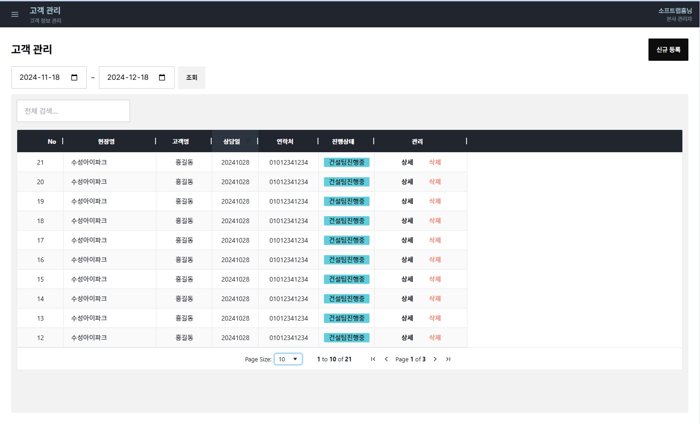Viewport: 700px width, 424px height.
Task: Click the end date field 2024-12-18
Action: pos(136,77)
